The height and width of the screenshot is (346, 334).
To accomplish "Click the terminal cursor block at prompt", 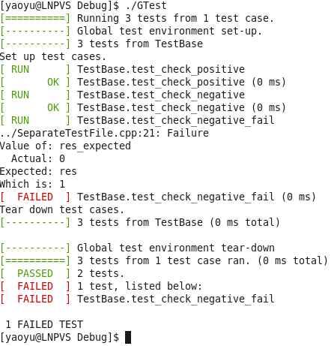I will 128,337.
